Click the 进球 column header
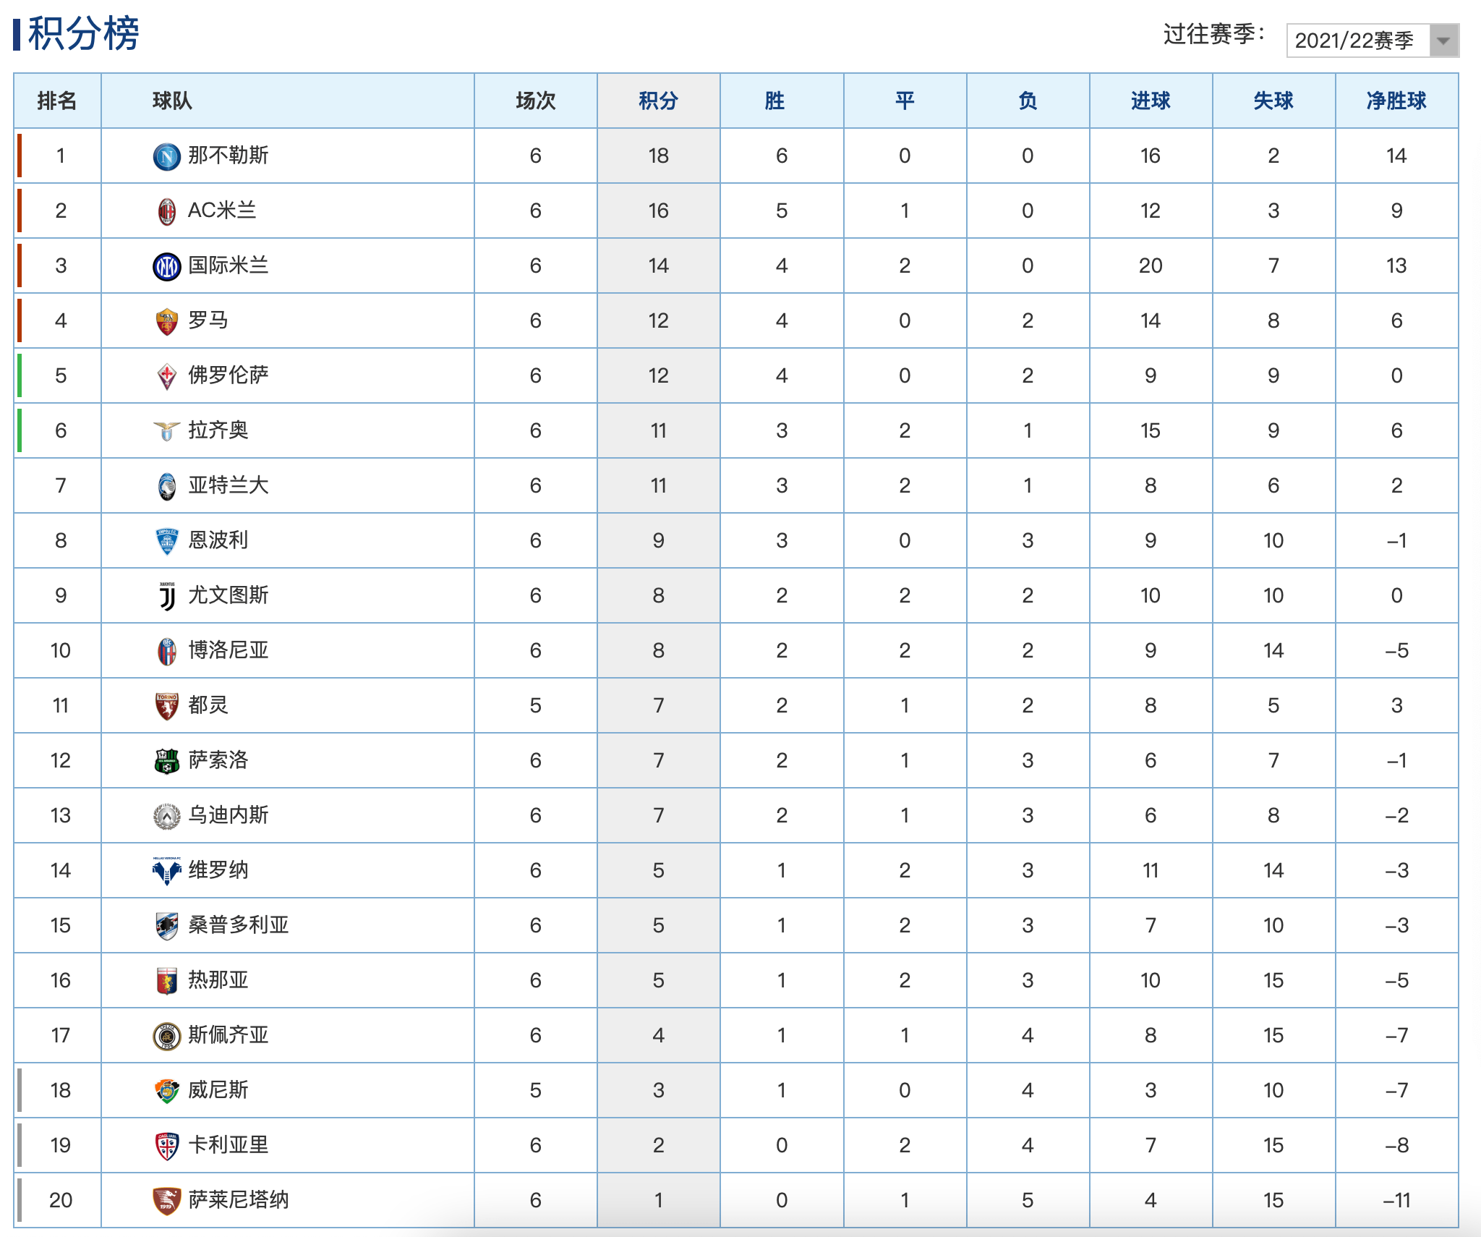Image resolution: width=1481 pixels, height=1237 pixels. pos(1151,101)
